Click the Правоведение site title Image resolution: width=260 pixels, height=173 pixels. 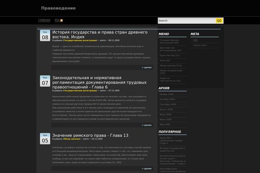pos(58,8)
